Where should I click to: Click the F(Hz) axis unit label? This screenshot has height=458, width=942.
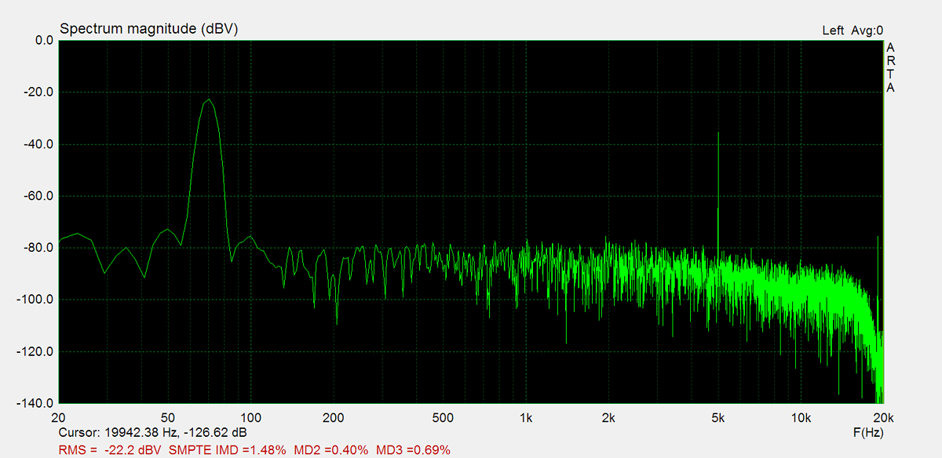(867, 432)
